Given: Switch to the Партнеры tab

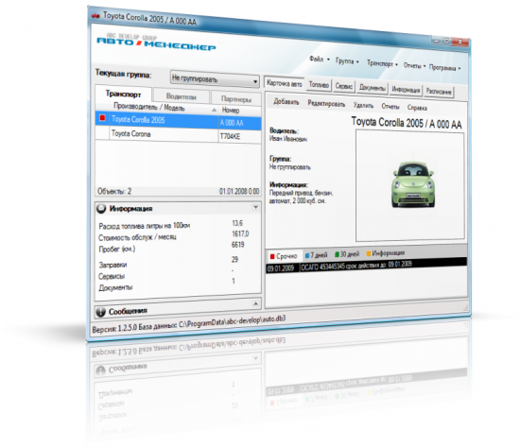Looking at the screenshot, I should pos(236,99).
